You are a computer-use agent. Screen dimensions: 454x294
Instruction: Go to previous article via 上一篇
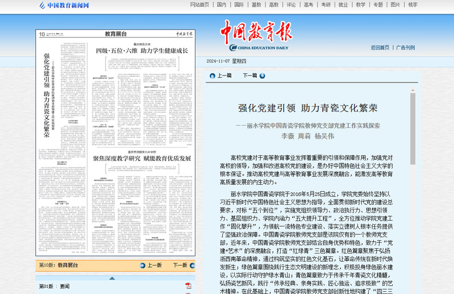(224, 76)
